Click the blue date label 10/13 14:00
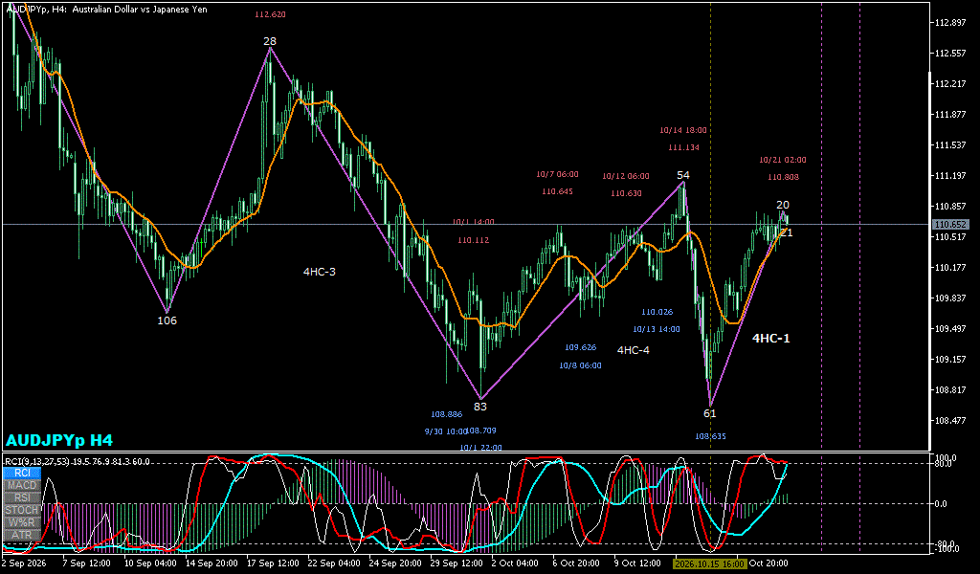 click(657, 329)
